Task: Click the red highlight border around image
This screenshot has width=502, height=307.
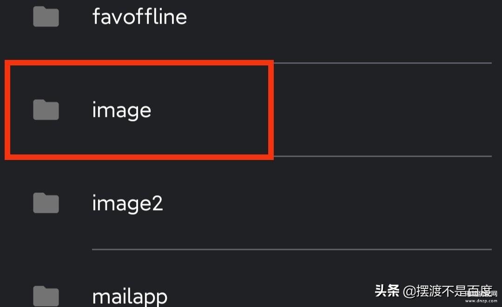Action: click(x=139, y=63)
